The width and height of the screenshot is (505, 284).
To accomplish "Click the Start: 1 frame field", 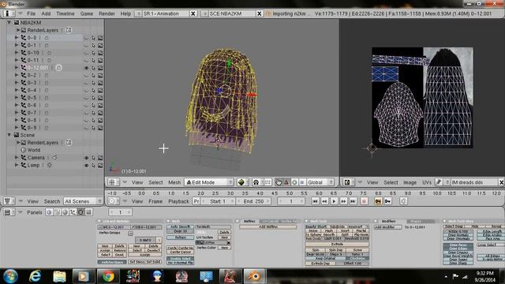I will click(x=218, y=201).
